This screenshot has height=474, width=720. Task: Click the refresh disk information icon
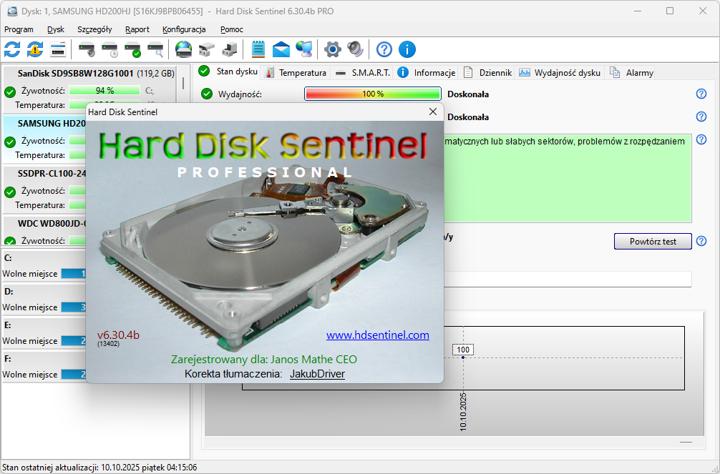(x=12, y=49)
